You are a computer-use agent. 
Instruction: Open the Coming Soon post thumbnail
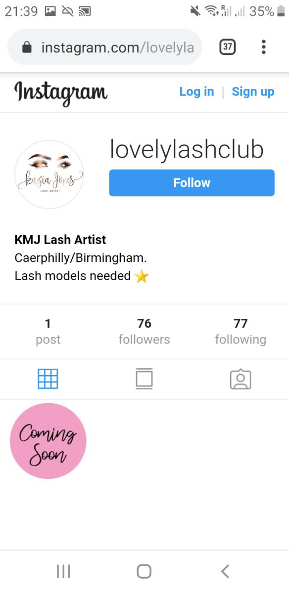(48, 441)
